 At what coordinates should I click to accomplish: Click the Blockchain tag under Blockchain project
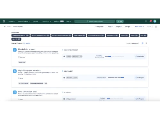(22, 62)
